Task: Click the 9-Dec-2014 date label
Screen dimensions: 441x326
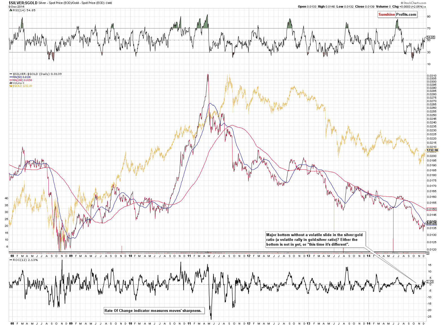Action: [x=16, y=6]
